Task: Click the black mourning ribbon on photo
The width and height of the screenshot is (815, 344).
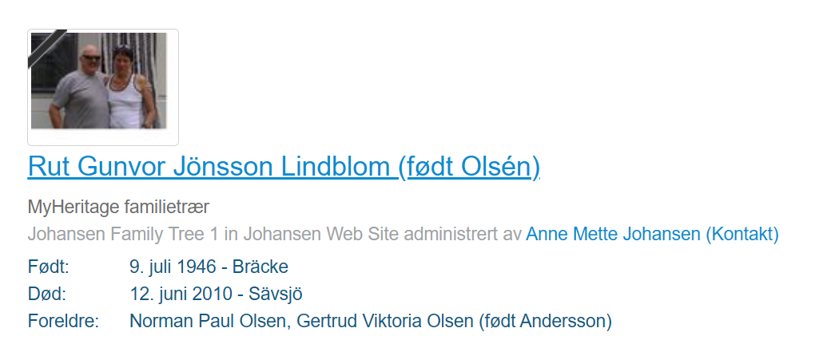Action: 44,46
